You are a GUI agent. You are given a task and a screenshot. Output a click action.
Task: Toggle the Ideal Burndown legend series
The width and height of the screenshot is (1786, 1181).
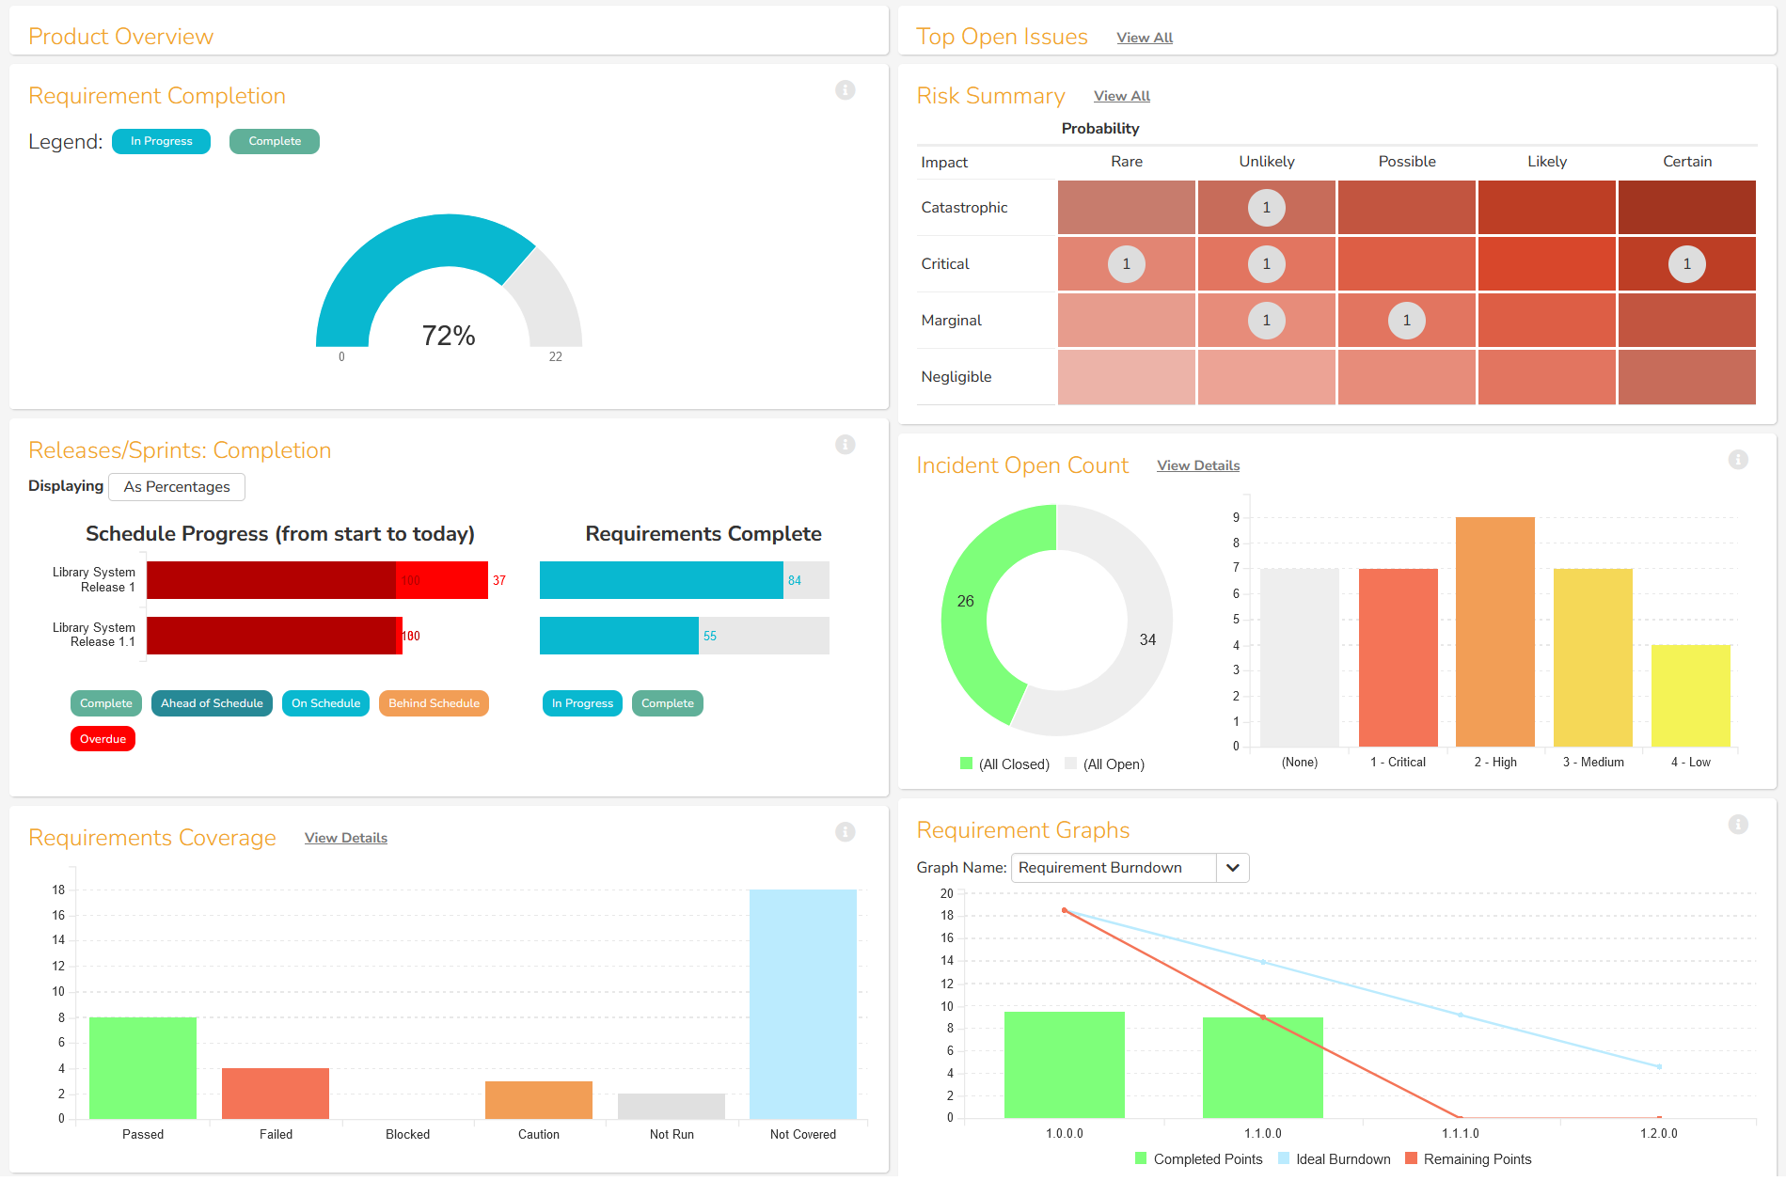(x=1333, y=1159)
